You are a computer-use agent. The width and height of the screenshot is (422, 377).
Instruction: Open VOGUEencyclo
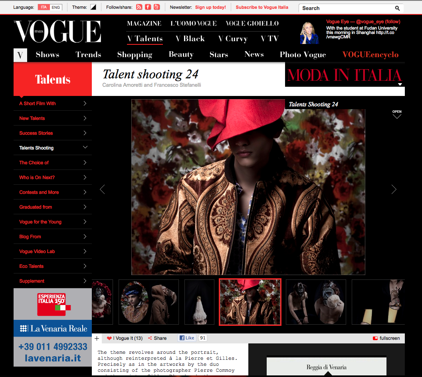tap(370, 55)
